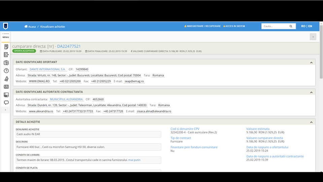Go to Acasa home breadcrumb

click(30, 26)
